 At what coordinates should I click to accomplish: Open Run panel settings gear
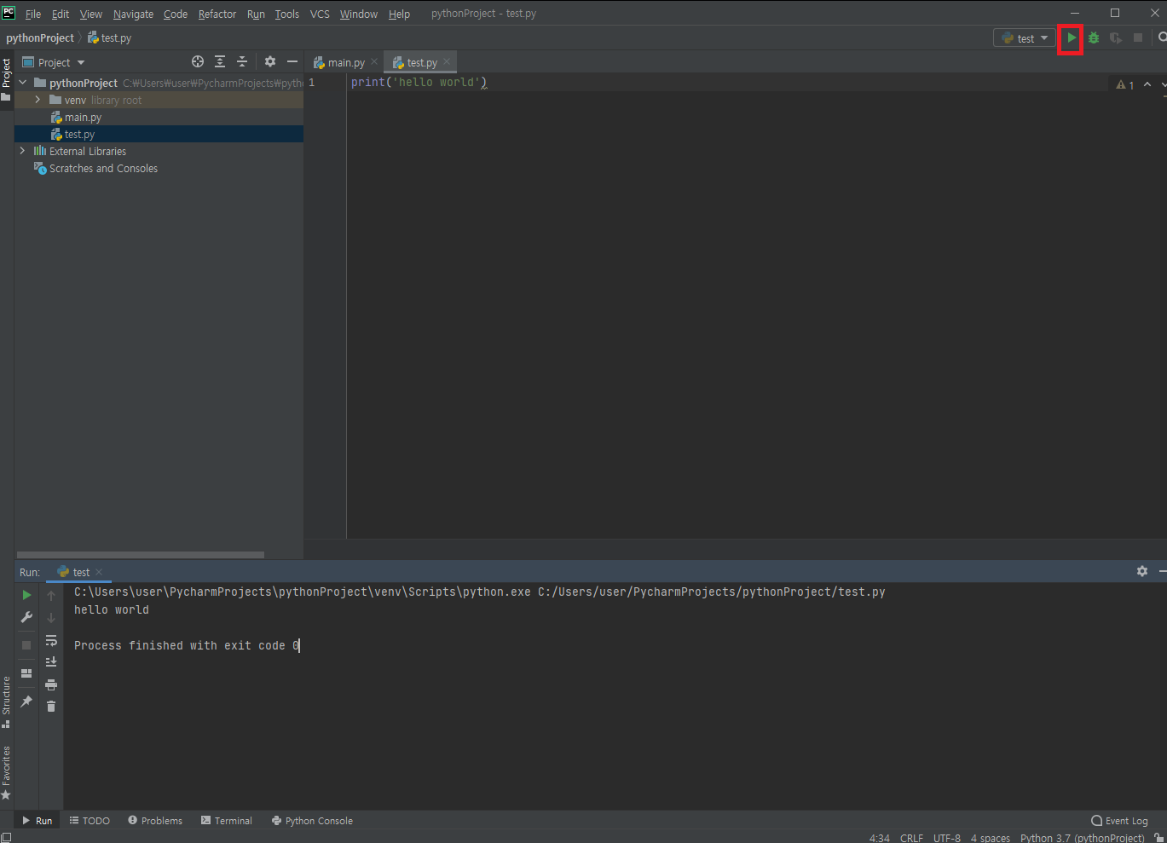pos(1142,572)
